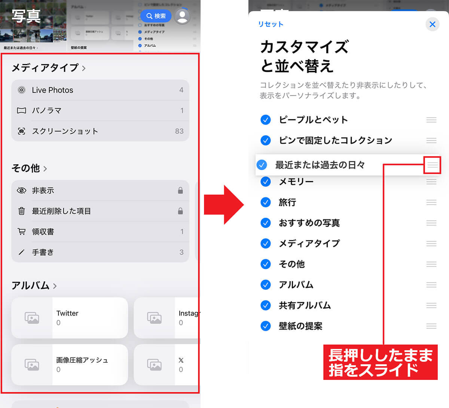This screenshot has width=449, height=408.
Task: Uncheck メディアタイプ in customize list
Action: pos(265,243)
